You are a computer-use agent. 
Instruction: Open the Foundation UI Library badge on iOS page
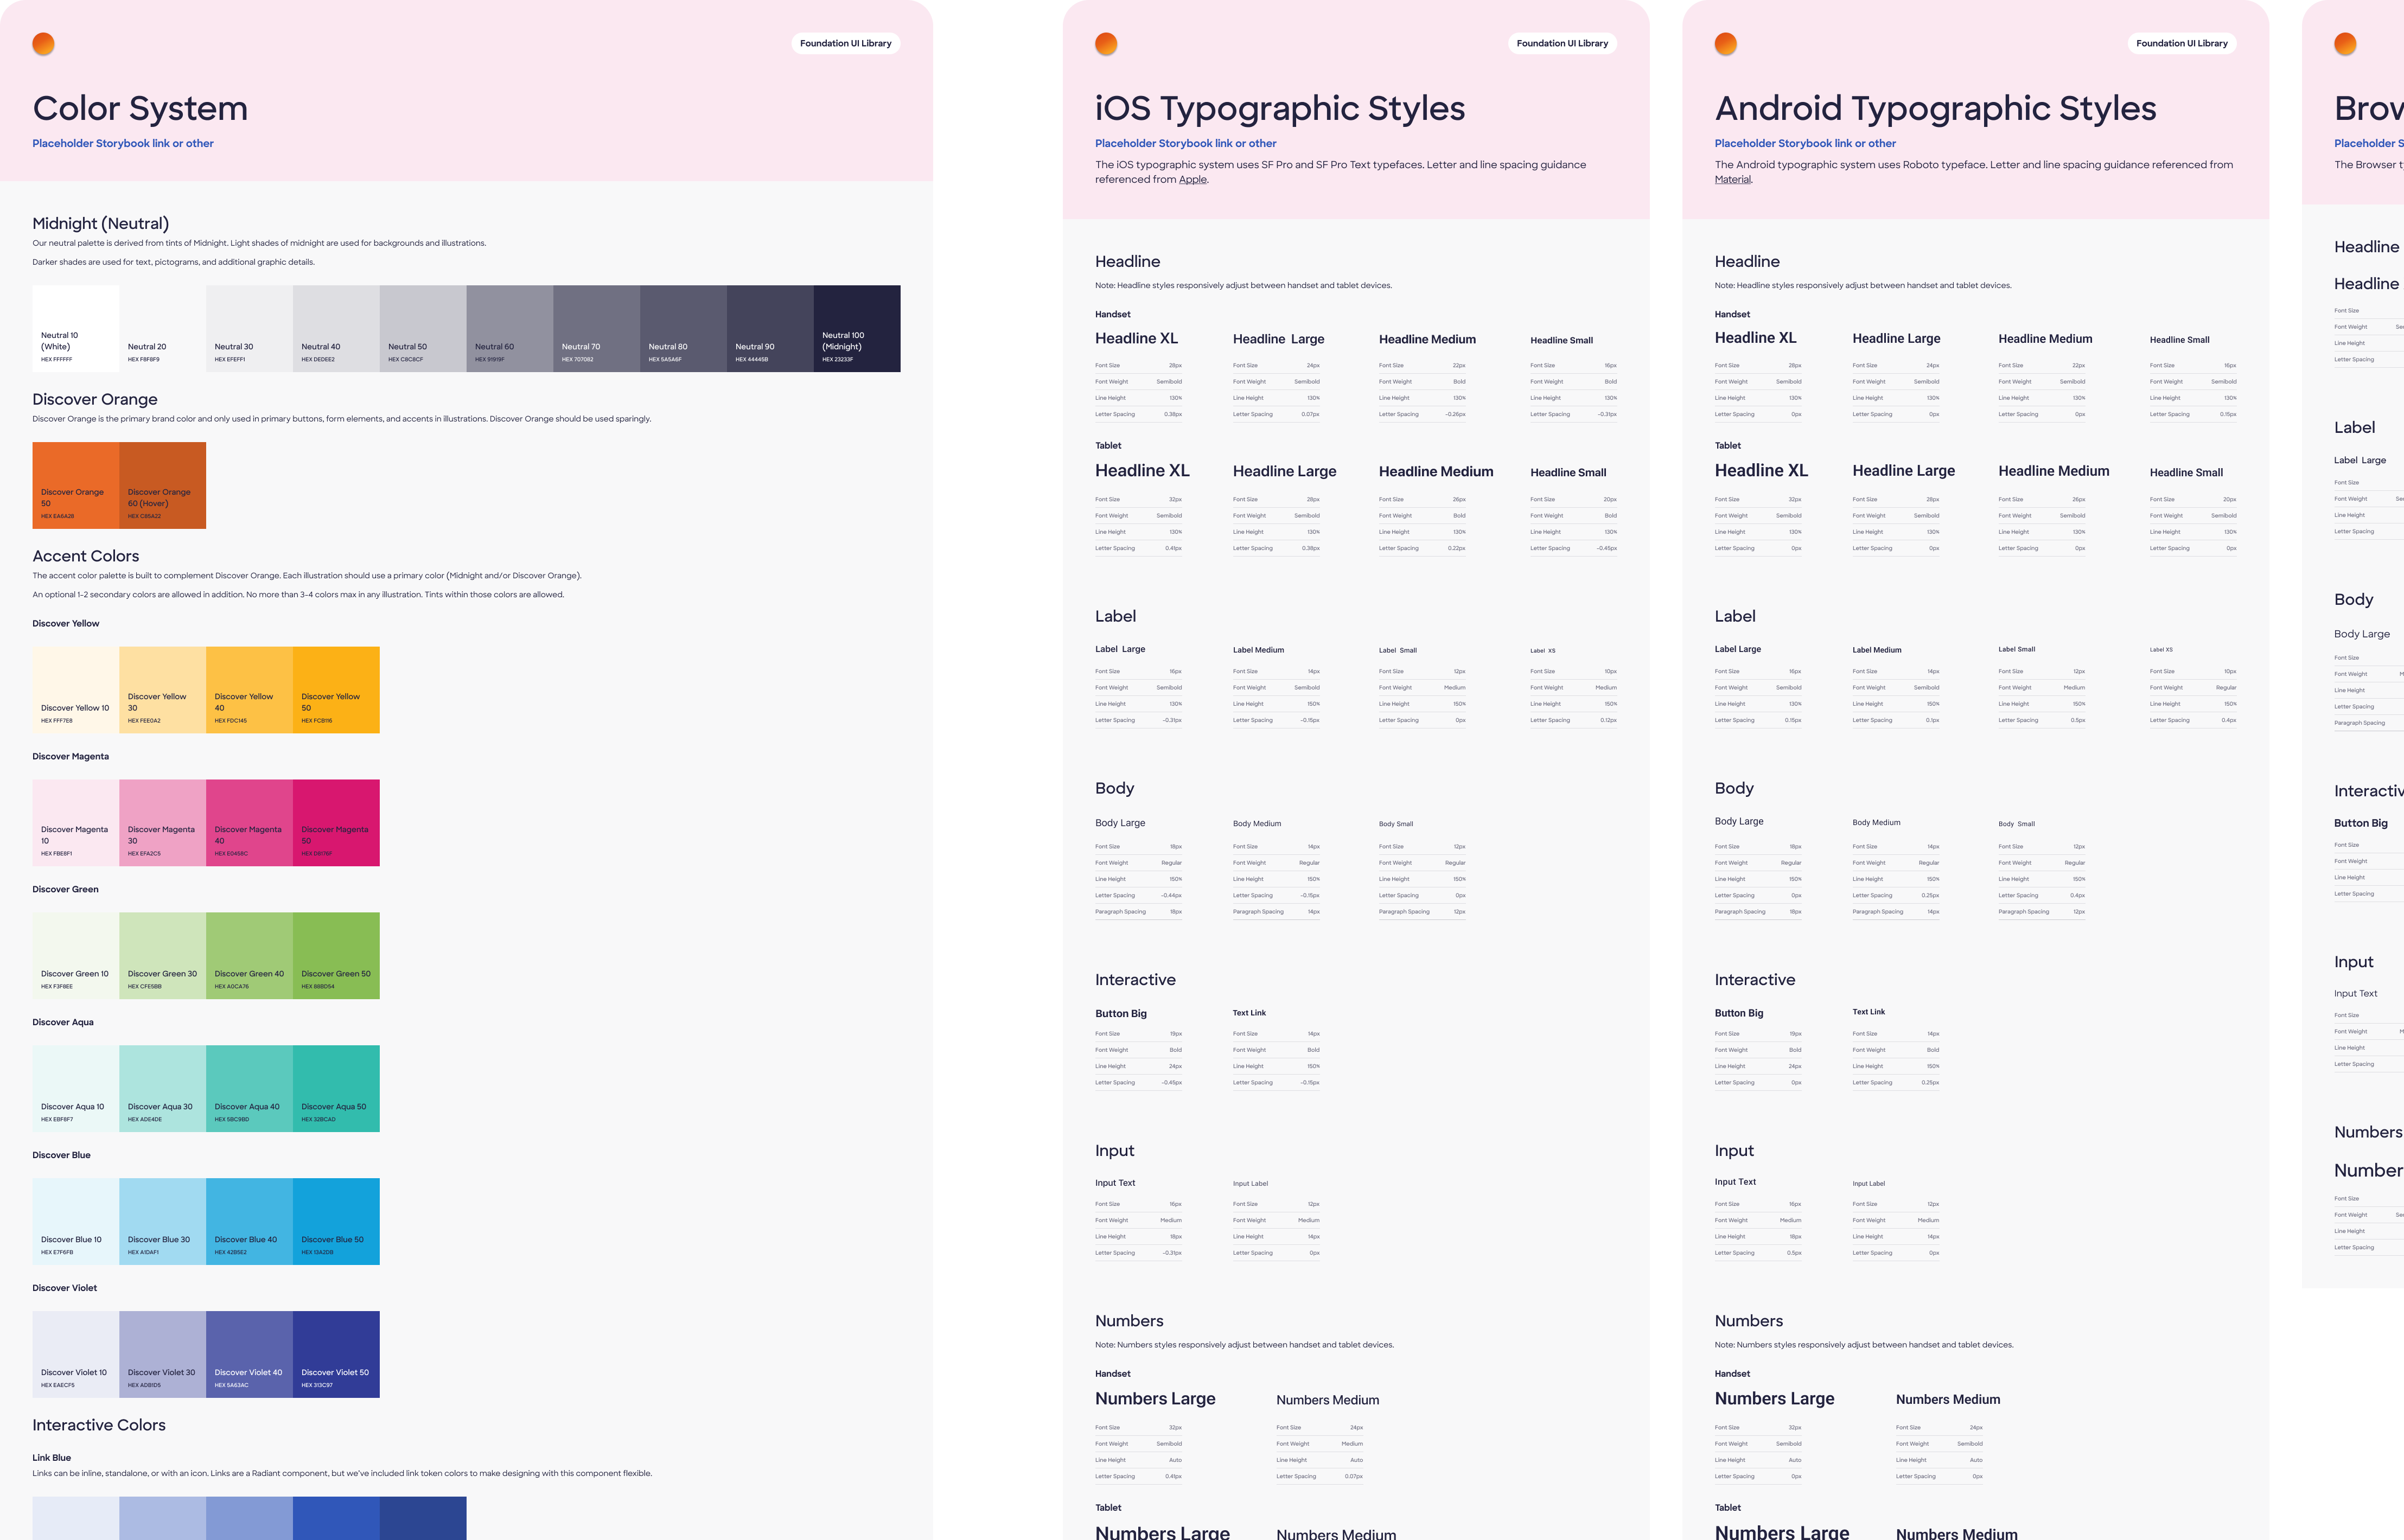1562,43
